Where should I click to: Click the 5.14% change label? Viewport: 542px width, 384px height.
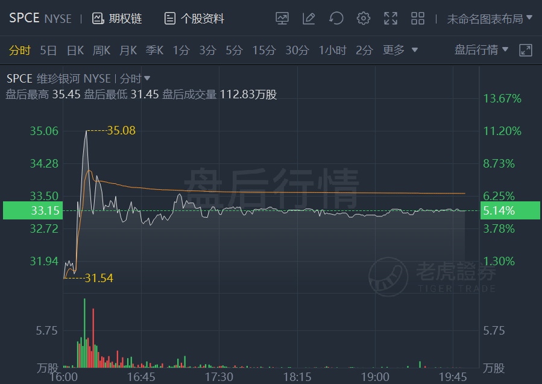510,210
